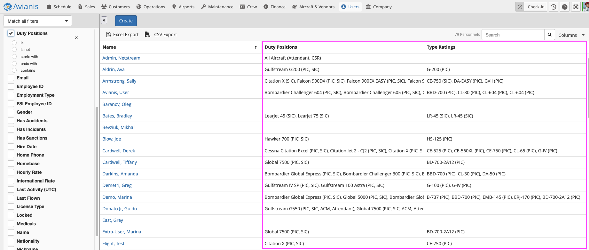
Task: Check the Gender filter checkbox
Action: [11, 112]
